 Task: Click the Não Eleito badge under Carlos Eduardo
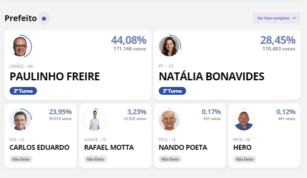click(21, 159)
